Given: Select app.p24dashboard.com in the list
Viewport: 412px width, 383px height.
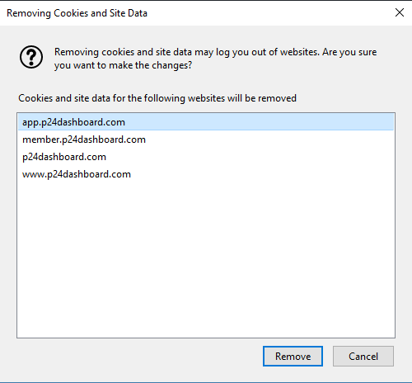Looking at the screenshot, I should [206, 122].
